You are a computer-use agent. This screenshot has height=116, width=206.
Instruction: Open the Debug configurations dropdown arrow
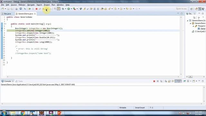(66, 9)
